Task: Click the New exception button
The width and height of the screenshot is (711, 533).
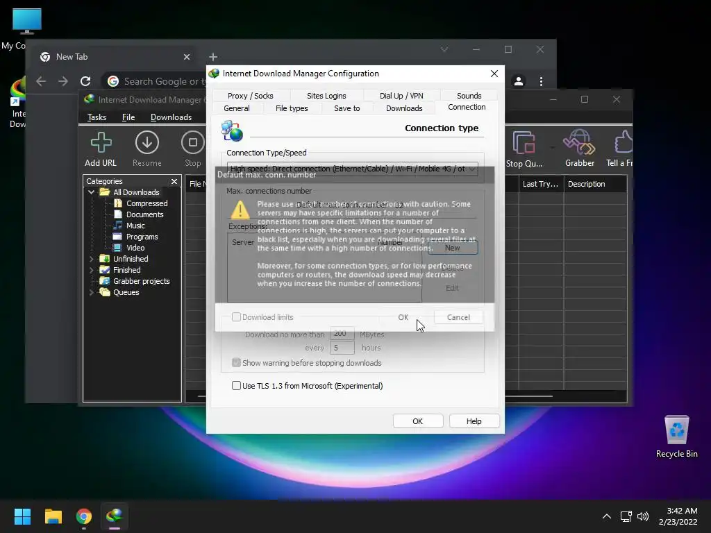Action: coord(453,248)
